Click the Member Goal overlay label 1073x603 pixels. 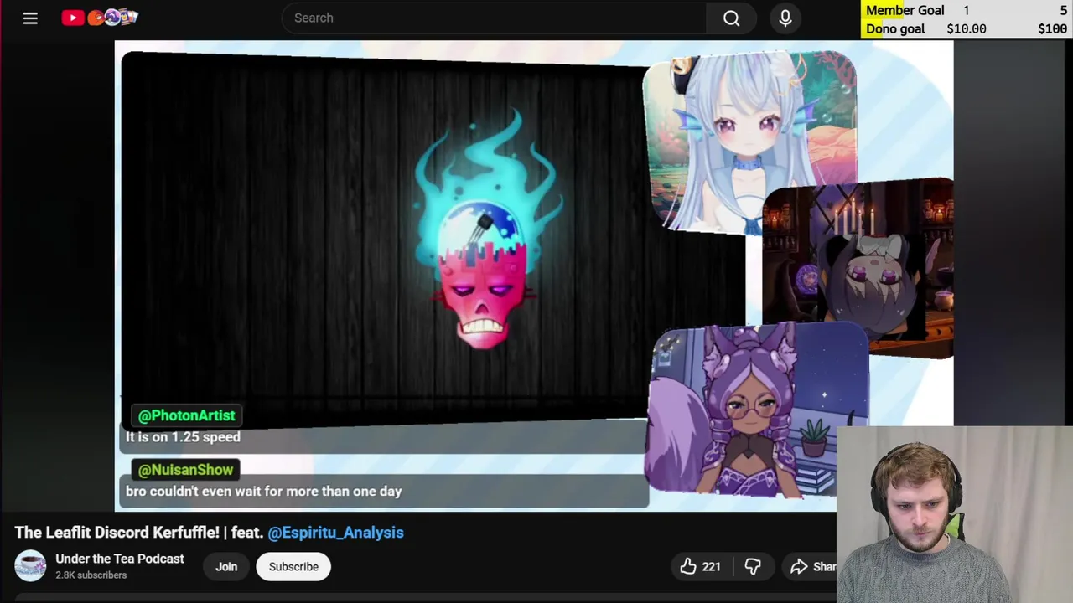click(905, 10)
